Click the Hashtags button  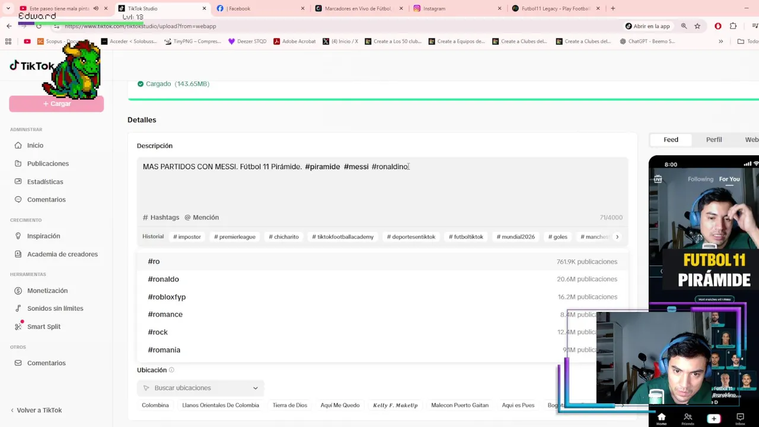(x=161, y=218)
